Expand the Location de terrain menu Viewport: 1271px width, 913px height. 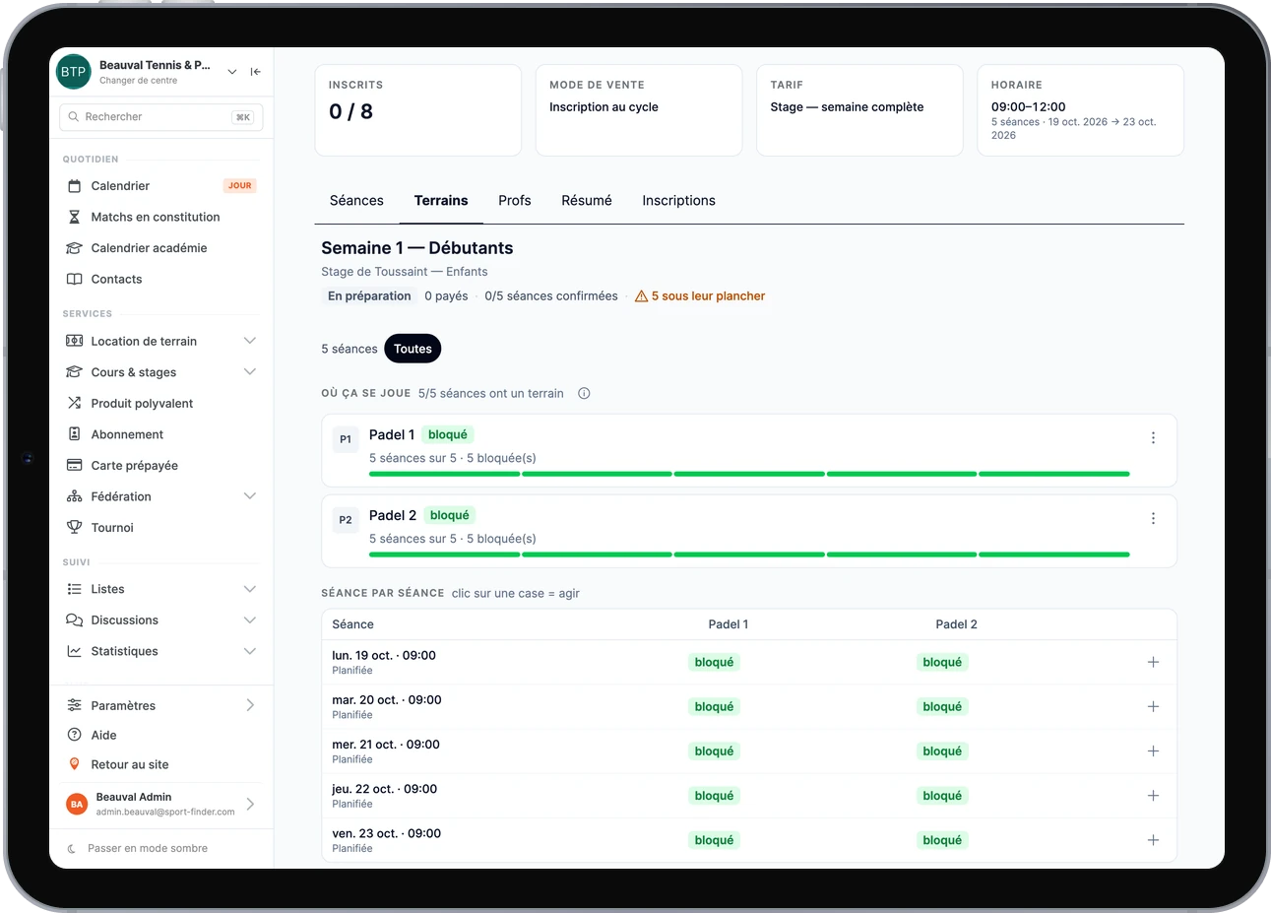(250, 341)
